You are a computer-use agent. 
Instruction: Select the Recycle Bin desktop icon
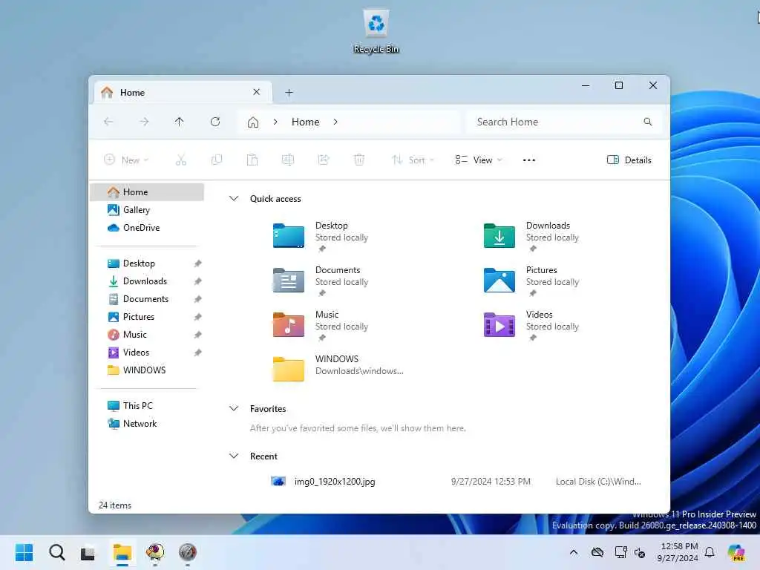tap(376, 31)
